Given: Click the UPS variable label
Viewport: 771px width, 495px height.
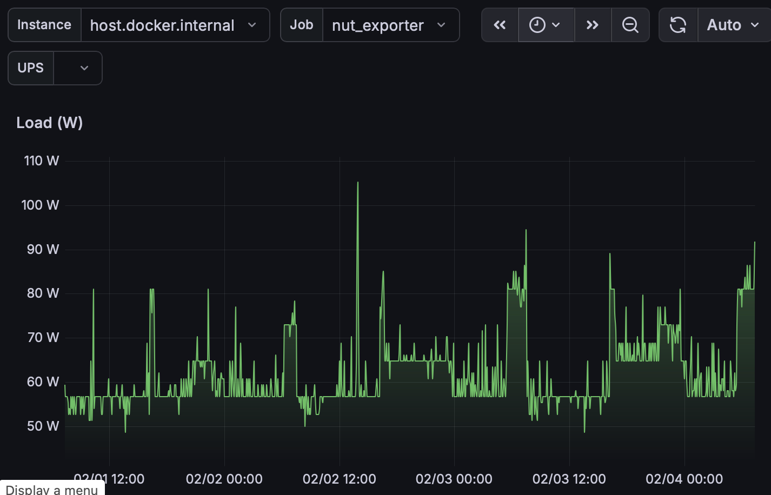Looking at the screenshot, I should (31, 68).
